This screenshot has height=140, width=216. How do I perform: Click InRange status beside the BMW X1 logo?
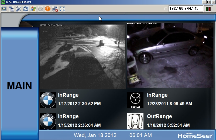pos(68,117)
